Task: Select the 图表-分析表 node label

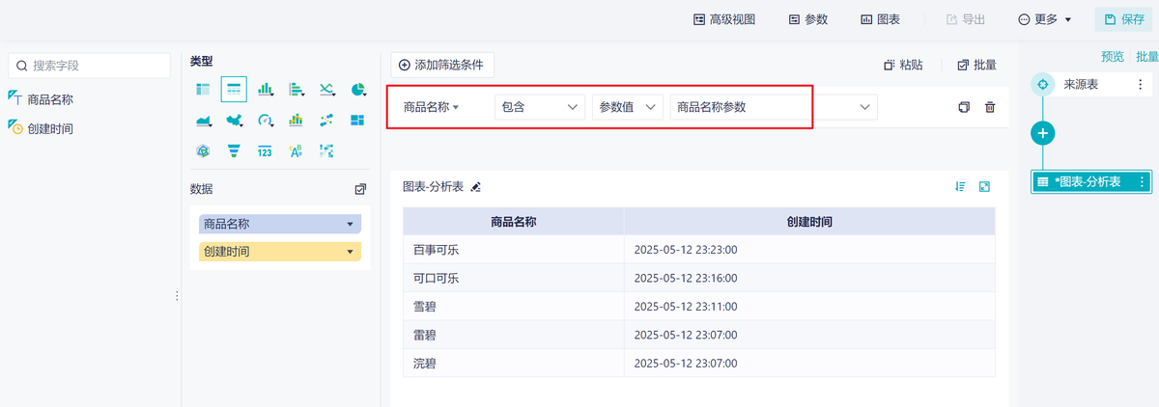Action: pyautogui.click(x=1088, y=181)
